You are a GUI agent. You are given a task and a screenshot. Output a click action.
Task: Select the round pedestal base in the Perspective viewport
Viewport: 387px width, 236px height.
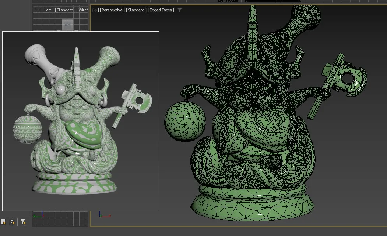tap(253, 206)
